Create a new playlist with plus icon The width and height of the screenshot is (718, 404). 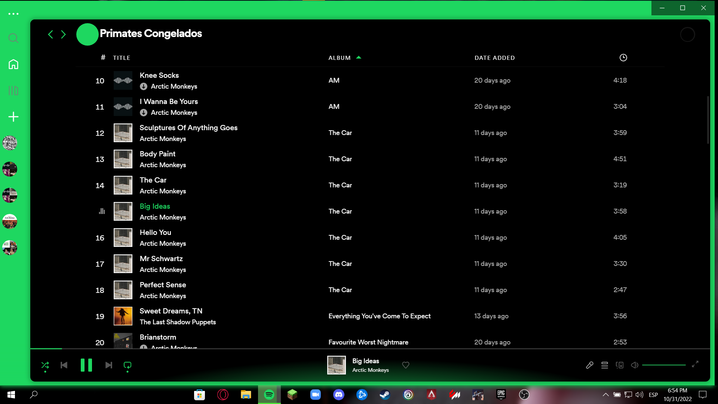(13, 116)
